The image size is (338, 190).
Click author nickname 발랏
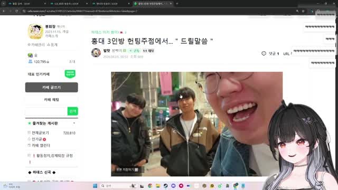point(107,51)
